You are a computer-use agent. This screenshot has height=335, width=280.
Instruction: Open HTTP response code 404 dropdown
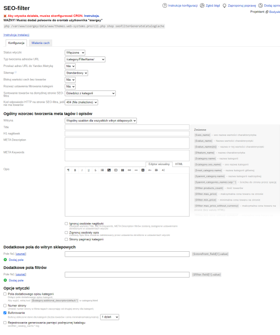click(81, 102)
